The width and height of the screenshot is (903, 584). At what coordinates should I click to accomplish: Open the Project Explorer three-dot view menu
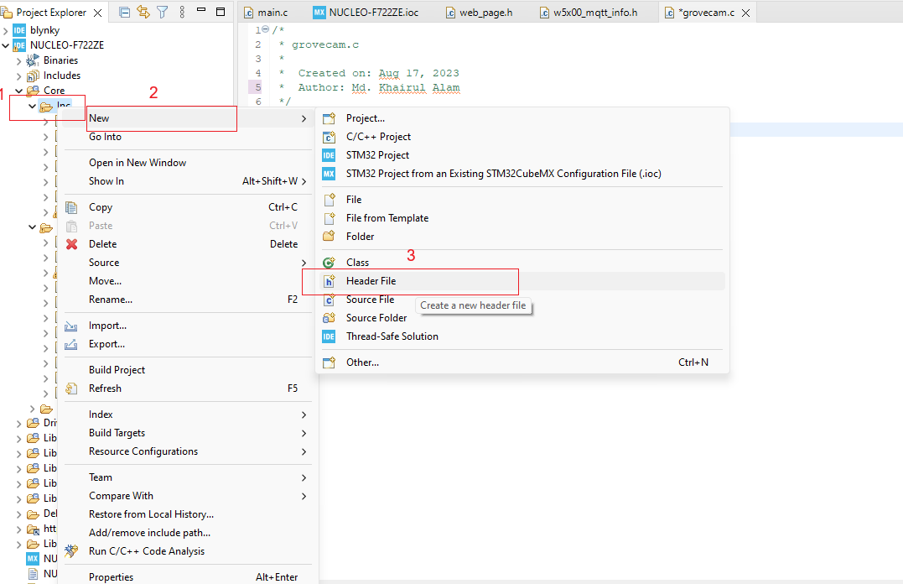pyautogui.click(x=182, y=12)
